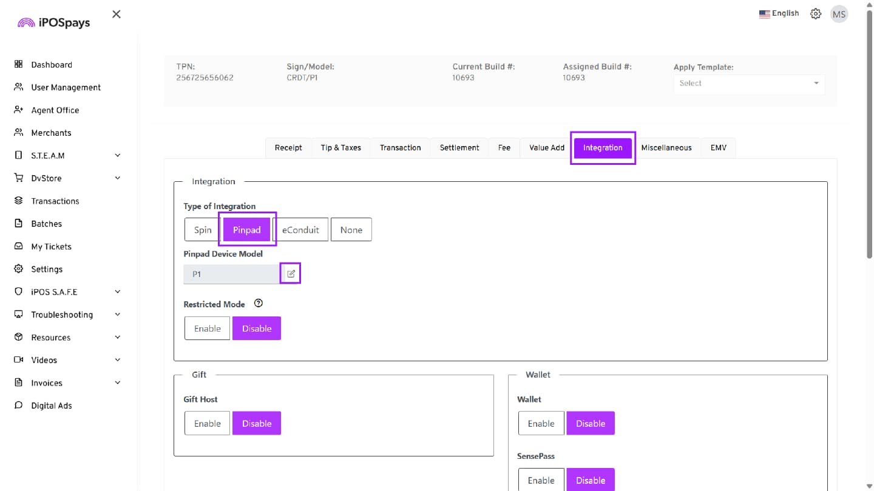Open Digital Ads in the sidebar

point(51,406)
